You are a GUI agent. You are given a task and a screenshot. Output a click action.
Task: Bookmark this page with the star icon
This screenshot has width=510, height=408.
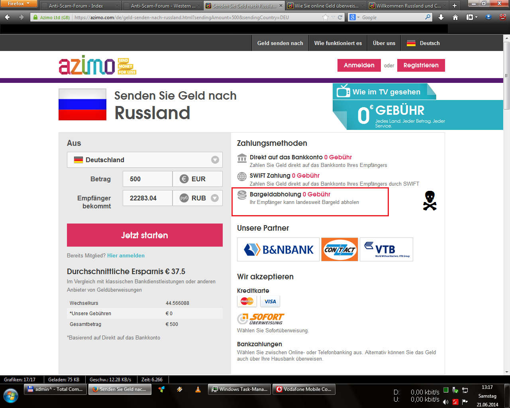[326, 17]
